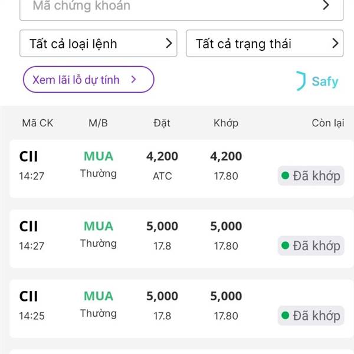Click the chevron on Tất cả trạng thái
The height and width of the screenshot is (354, 354).
(x=336, y=43)
